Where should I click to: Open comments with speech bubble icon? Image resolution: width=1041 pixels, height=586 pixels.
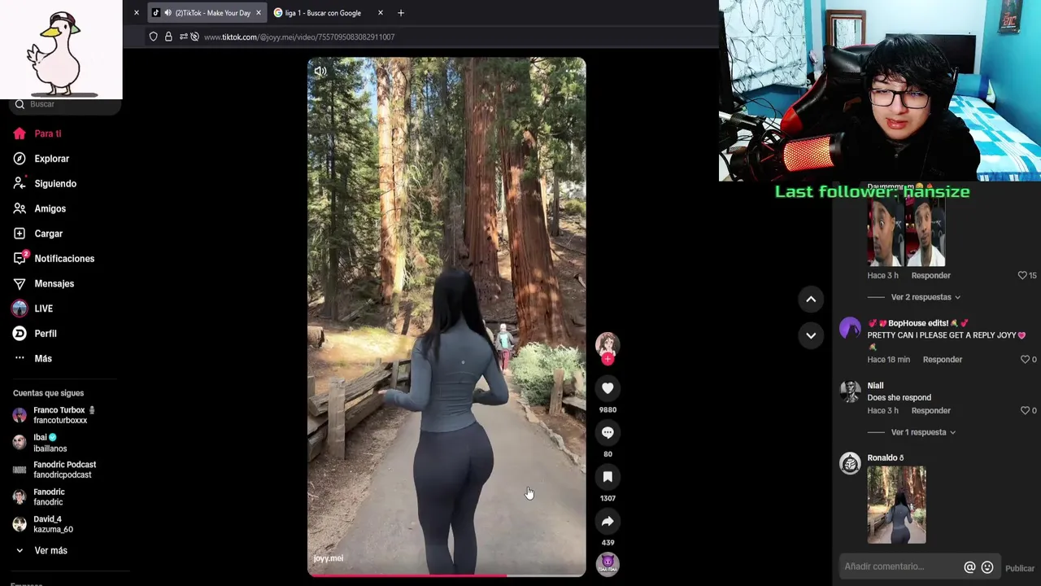click(608, 432)
